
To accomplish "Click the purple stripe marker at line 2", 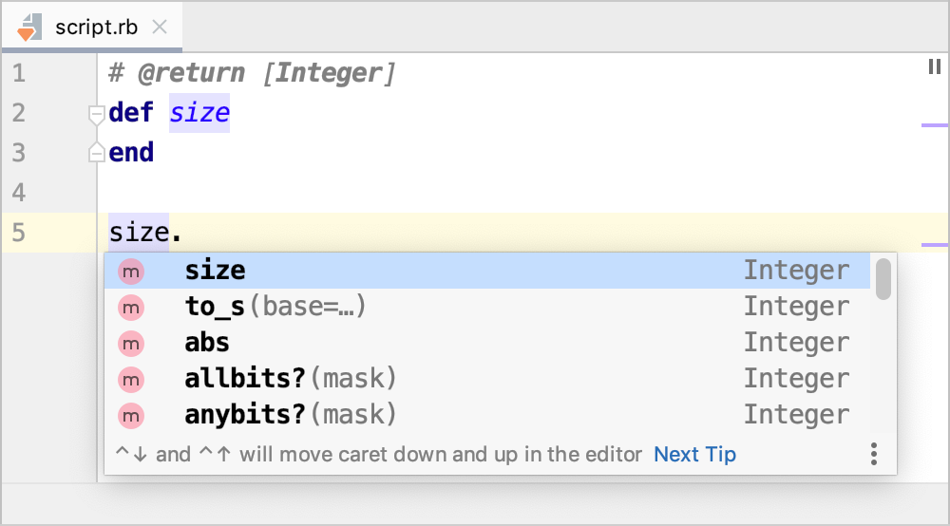I will click(x=935, y=124).
